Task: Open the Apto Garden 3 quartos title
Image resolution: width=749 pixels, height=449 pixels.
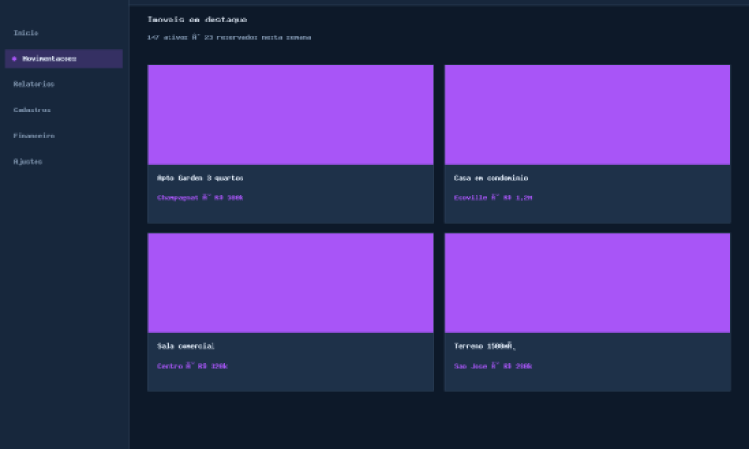Action: tap(200, 178)
